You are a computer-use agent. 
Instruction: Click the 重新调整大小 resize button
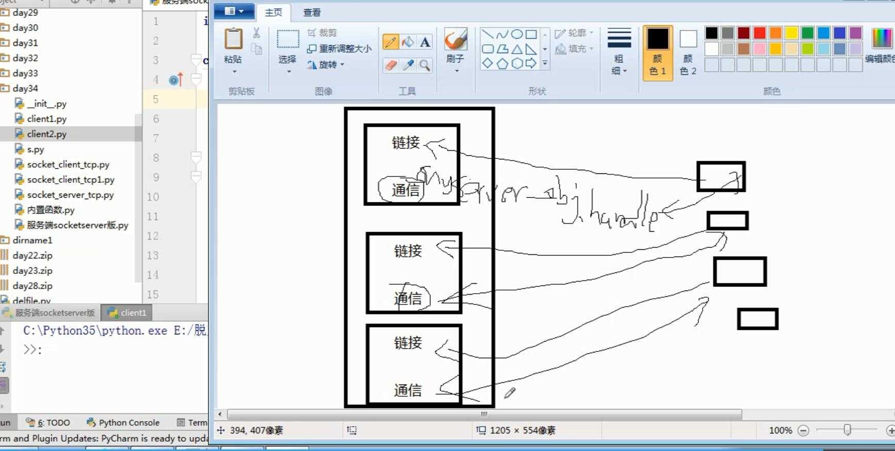(x=339, y=49)
